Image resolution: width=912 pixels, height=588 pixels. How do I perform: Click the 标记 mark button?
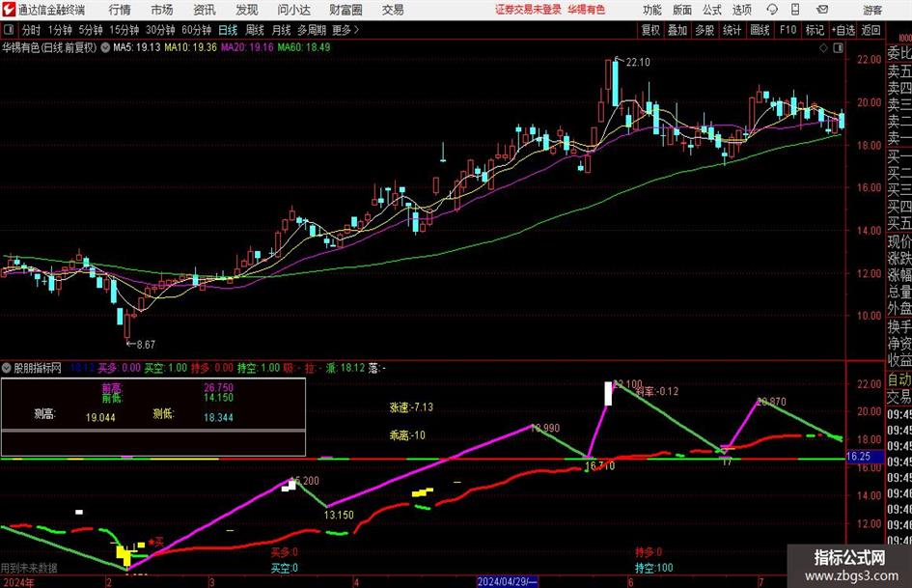815,30
